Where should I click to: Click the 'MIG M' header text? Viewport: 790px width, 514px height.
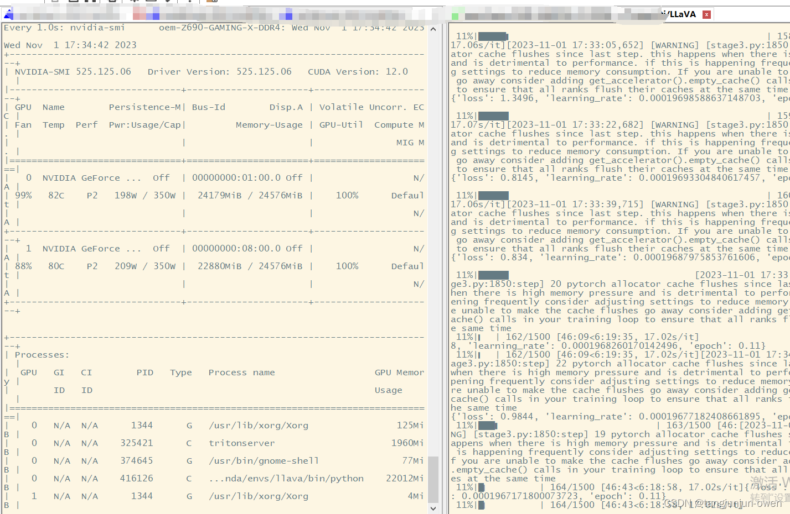point(410,143)
